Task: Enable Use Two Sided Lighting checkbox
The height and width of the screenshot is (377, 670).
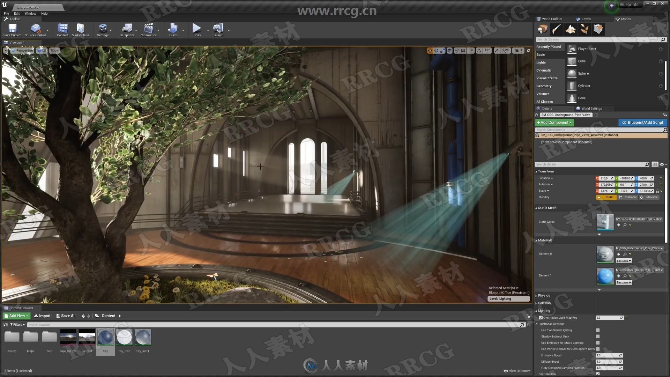Action: click(597, 330)
